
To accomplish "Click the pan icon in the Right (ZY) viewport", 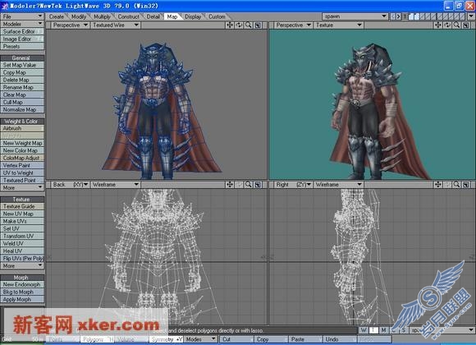I will (437, 185).
